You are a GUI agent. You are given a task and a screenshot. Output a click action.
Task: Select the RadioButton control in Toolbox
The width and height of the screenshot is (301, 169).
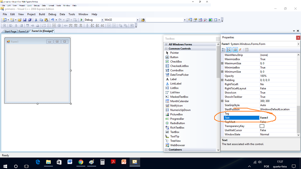point(177,123)
